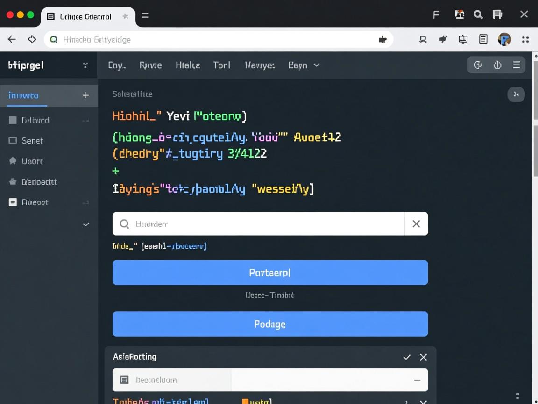
Task: Click the magnifier icon in the title bar
Action: tap(478, 15)
